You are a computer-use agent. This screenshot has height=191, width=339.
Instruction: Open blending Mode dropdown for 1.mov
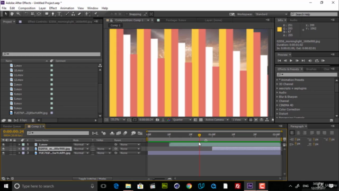tap(81, 144)
